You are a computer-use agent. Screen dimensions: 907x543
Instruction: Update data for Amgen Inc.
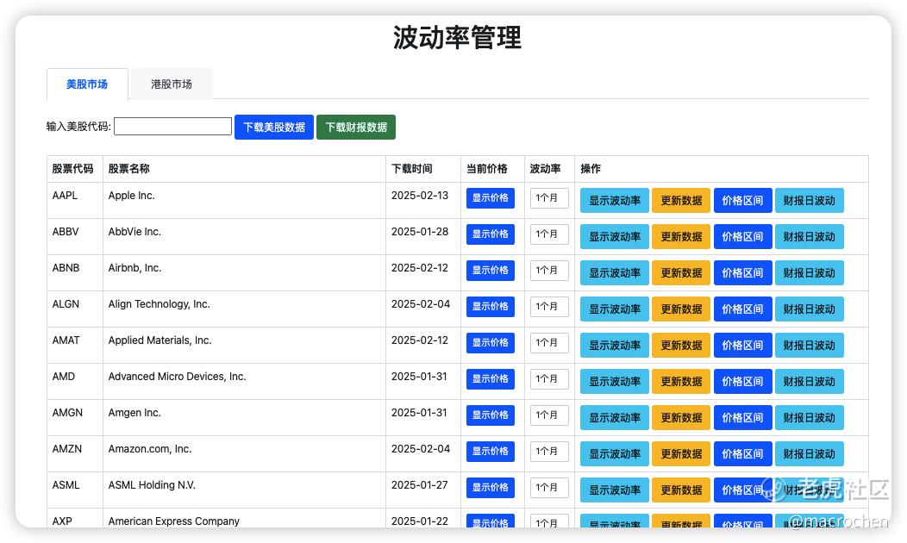coord(681,417)
